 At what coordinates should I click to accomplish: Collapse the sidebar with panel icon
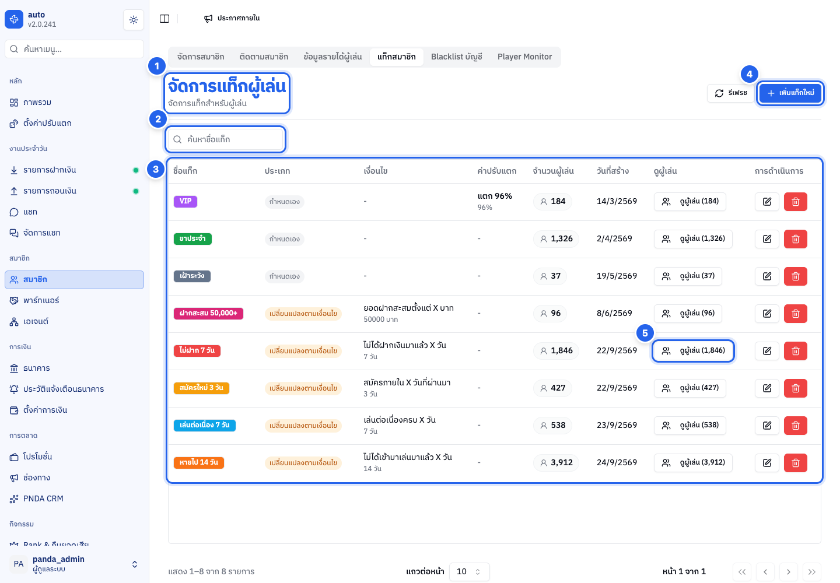(164, 19)
